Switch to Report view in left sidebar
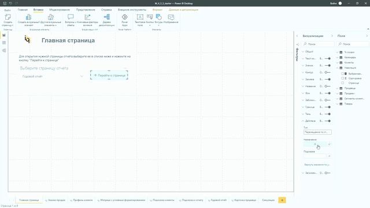 pos(4,35)
